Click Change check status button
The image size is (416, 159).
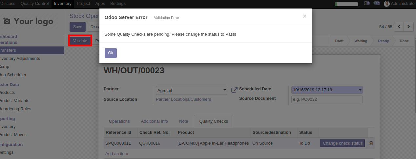pyautogui.click(x=343, y=143)
